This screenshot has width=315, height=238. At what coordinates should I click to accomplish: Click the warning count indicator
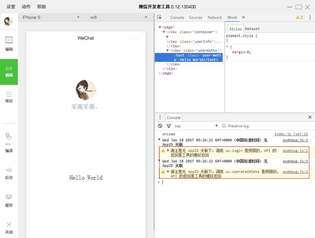pyautogui.click(x=299, y=18)
